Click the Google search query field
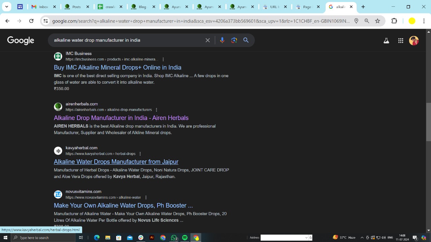Image resolution: width=431 pixels, height=242 pixels. coord(128,40)
